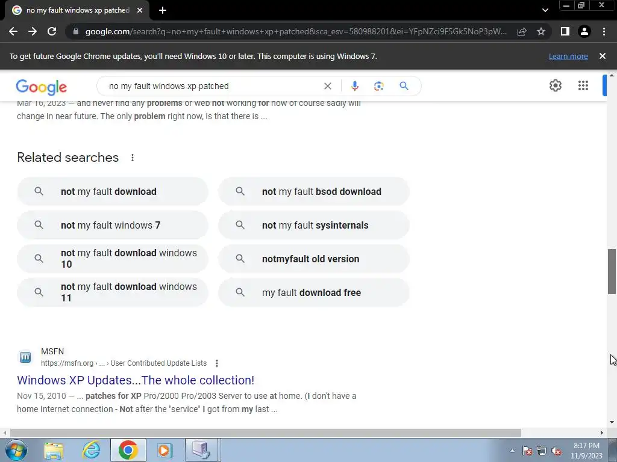This screenshot has height=462, width=617.
Task: Dismiss the Chrome update notification bar
Action: click(603, 56)
